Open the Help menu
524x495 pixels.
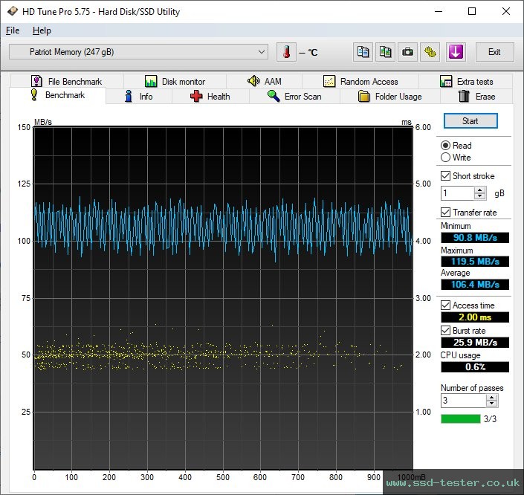point(42,30)
